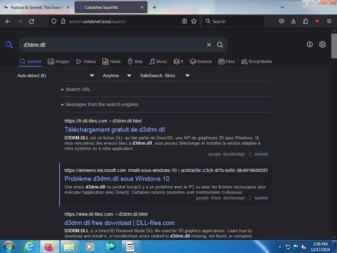Open a new browser tab
337x253 pixels.
click(155, 8)
